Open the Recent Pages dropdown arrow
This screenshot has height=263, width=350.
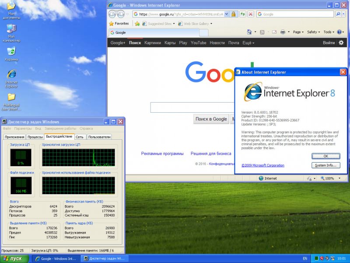[127, 14]
